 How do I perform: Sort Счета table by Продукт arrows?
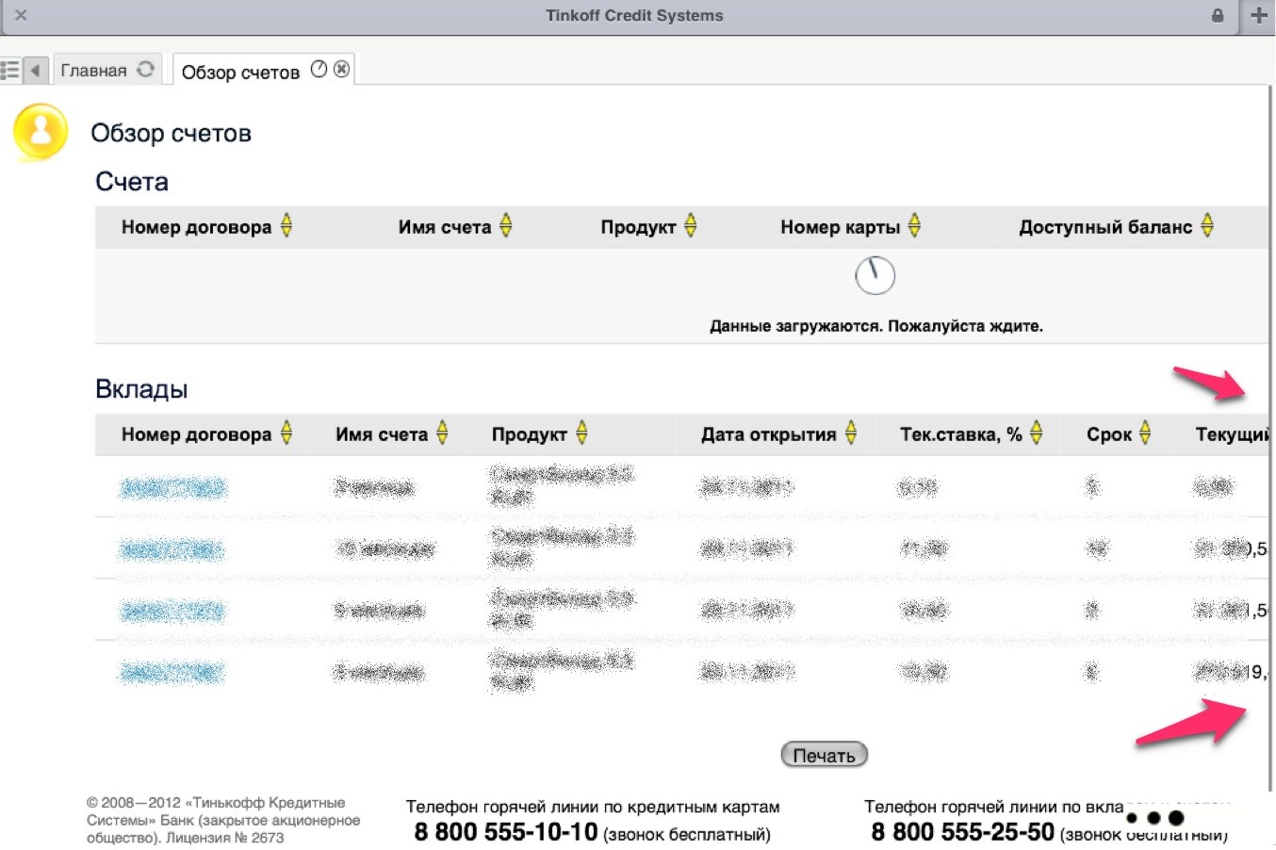691,226
